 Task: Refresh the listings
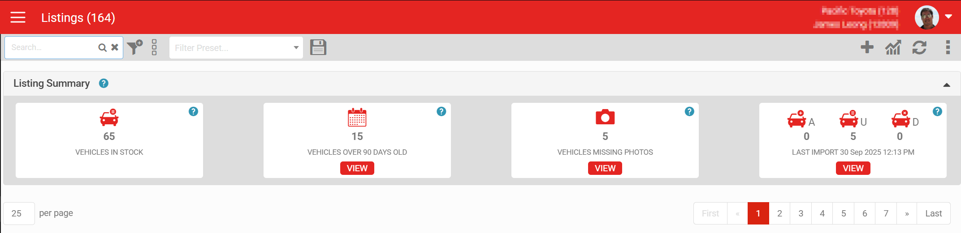coord(919,47)
